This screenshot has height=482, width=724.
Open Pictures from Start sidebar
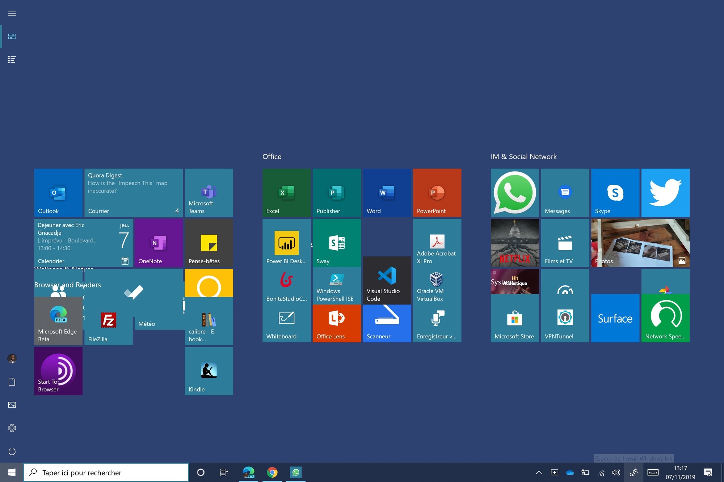click(x=12, y=405)
